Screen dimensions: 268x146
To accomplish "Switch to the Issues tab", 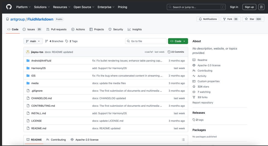I will click(x=32, y=29).
